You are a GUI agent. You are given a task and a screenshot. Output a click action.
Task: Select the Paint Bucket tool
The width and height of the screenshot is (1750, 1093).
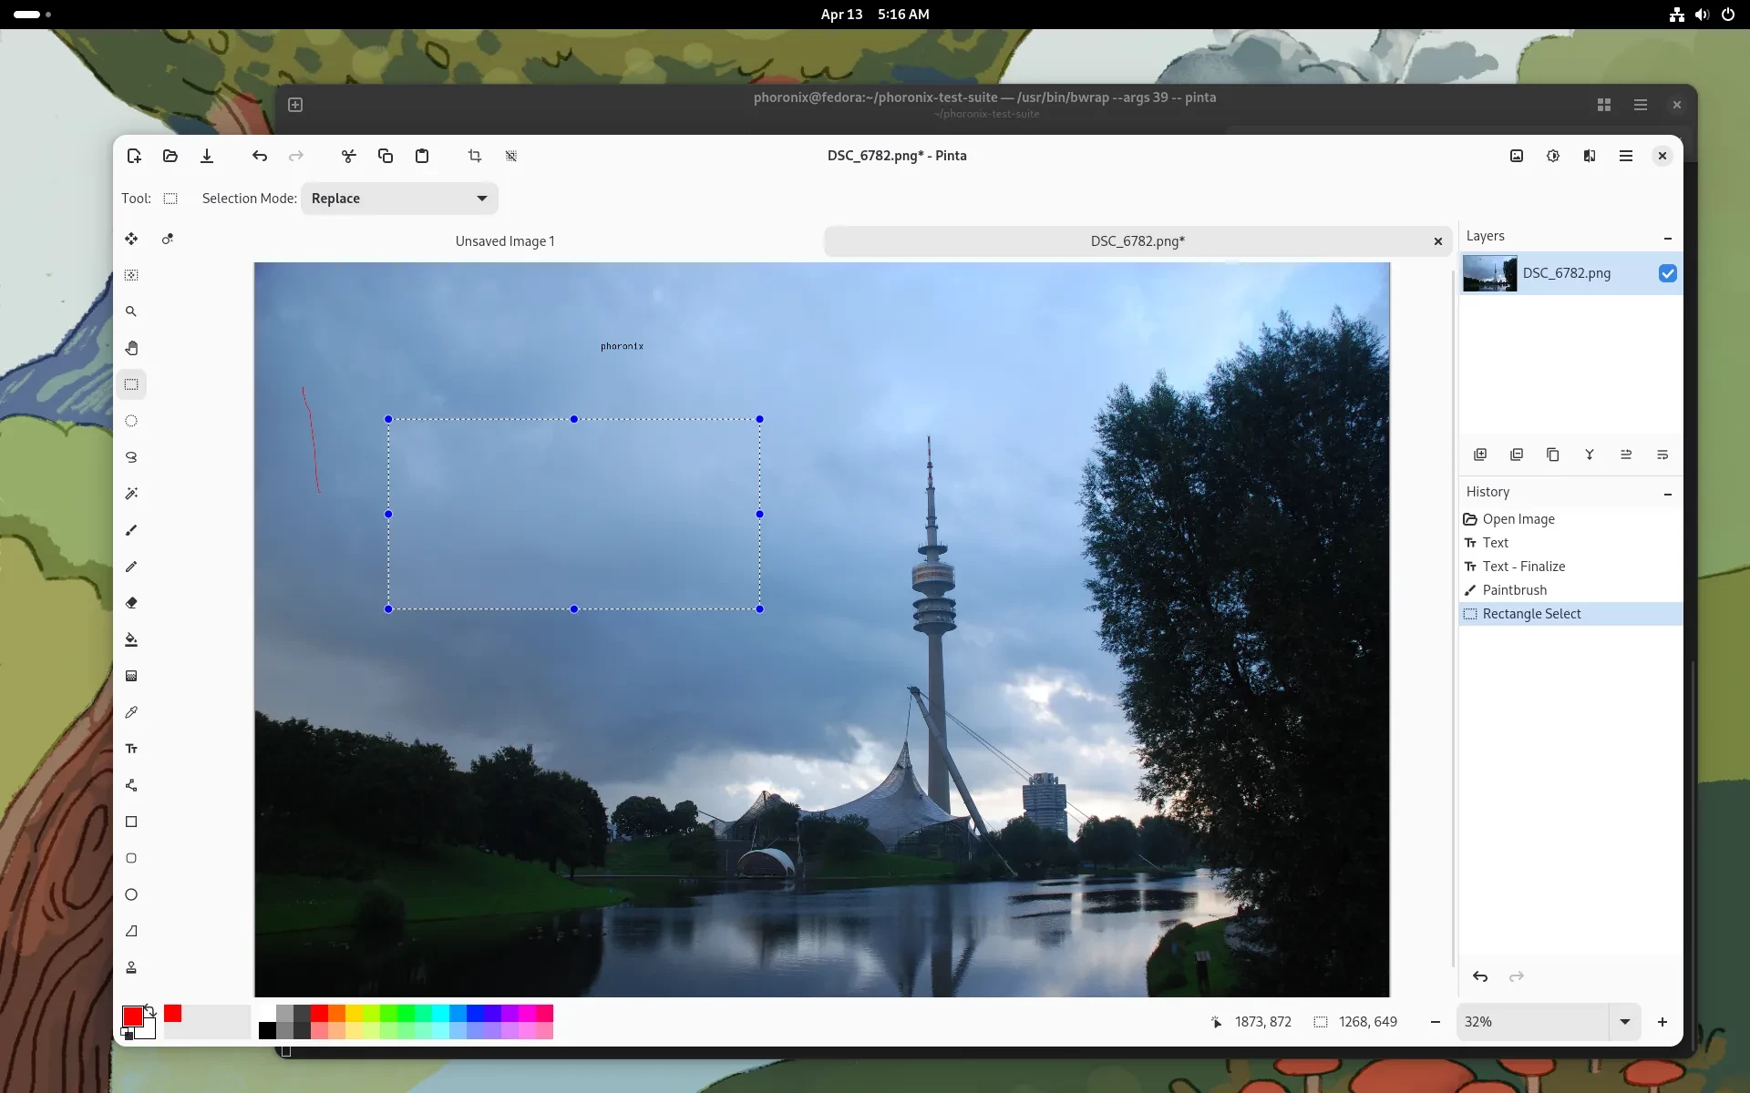[x=131, y=639]
